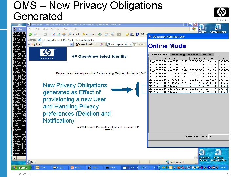
Task: Open the Initialization Time 'All' dropdown
Action: [218, 136]
